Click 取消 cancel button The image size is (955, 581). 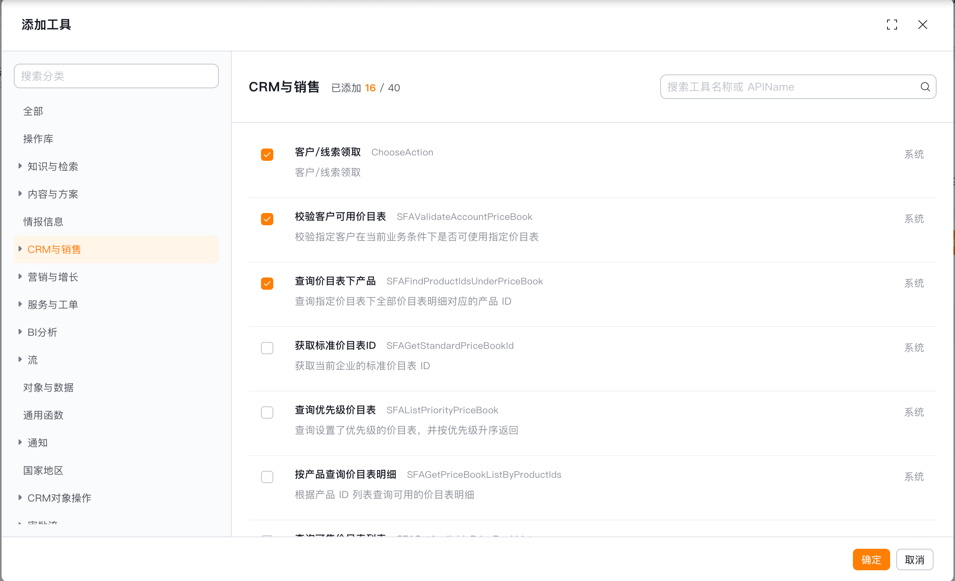[914, 560]
